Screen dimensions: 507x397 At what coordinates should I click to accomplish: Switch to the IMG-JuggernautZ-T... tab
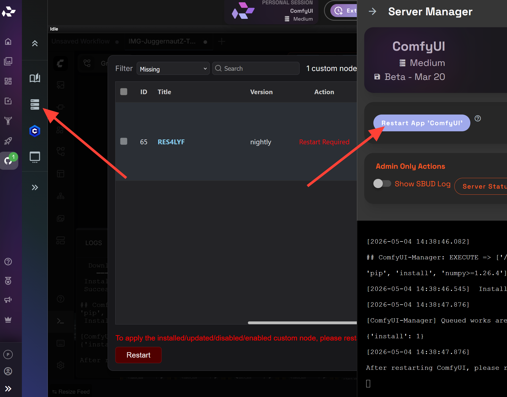pyautogui.click(x=162, y=41)
